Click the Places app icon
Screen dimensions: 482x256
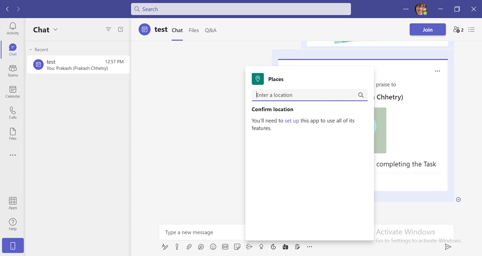pos(258,79)
